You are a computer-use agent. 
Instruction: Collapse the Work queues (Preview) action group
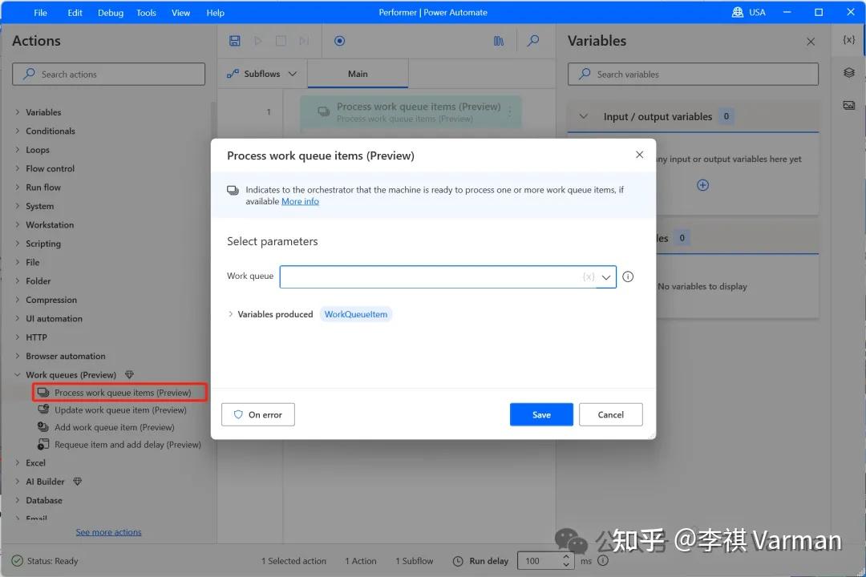point(18,374)
